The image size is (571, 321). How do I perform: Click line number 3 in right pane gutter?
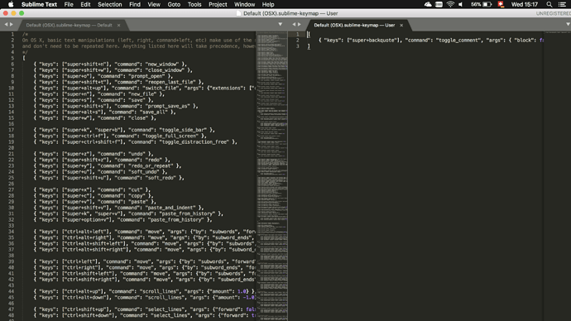tap(298, 46)
